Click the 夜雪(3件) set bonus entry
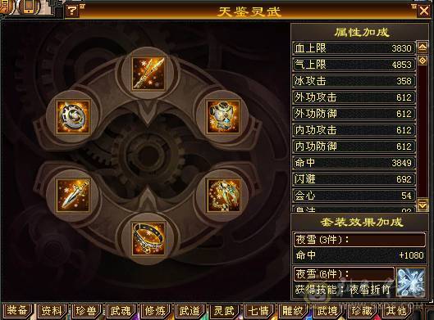 click(359, 239)
